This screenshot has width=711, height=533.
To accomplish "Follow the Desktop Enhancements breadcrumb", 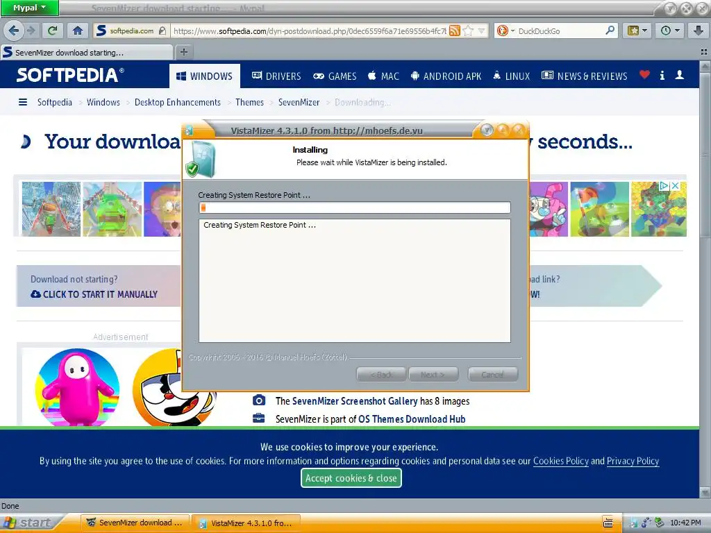I will 178,102.
